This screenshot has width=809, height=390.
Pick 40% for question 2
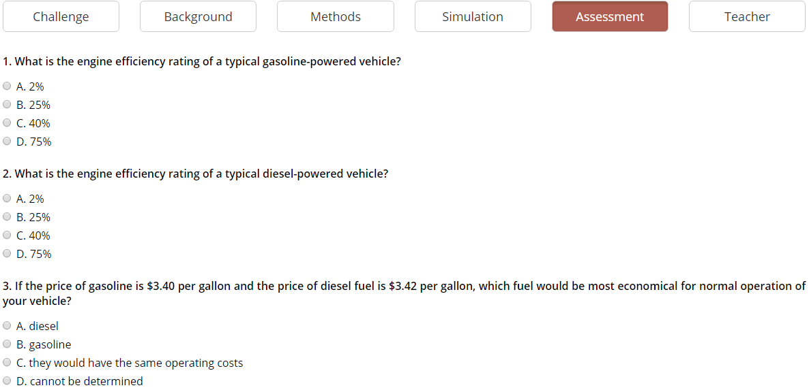(7, 235)
